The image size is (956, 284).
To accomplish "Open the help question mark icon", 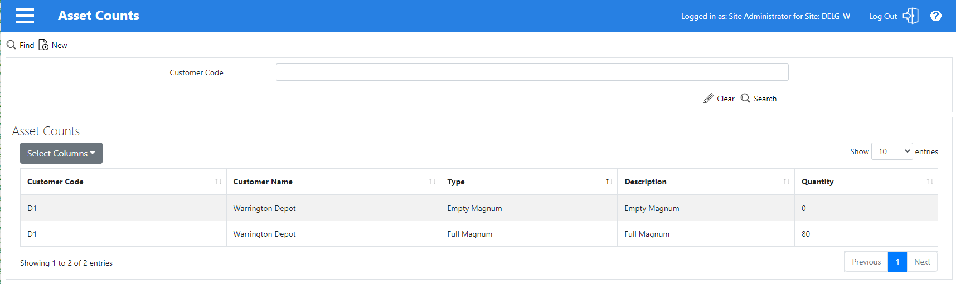I will tap(936, 16).
